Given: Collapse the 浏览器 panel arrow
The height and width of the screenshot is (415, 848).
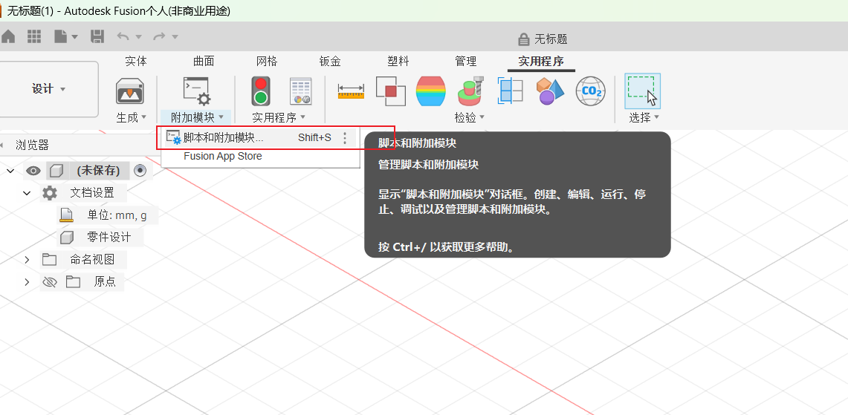Looking at the screenshot, I should point(1,145).
